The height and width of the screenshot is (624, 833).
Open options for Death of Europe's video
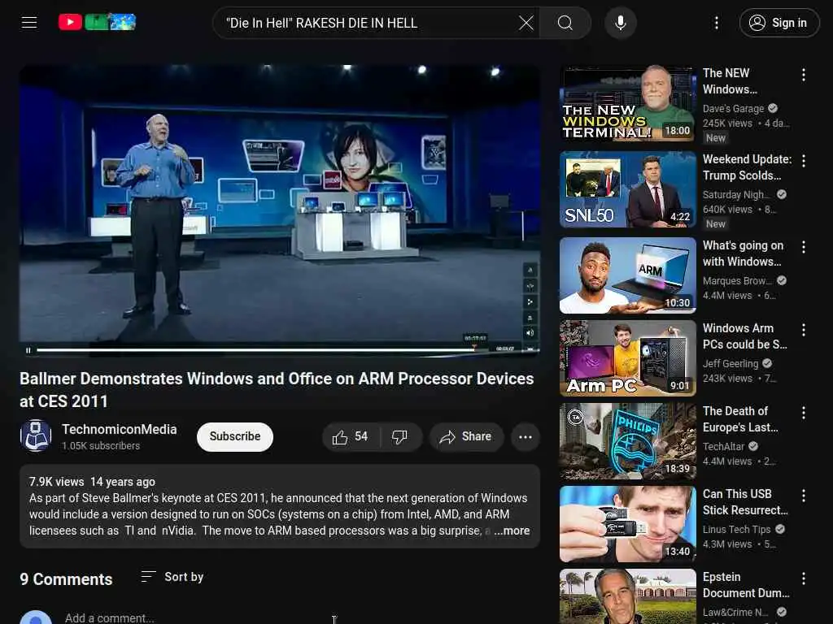pyautogui.click(x=803, y=413)
